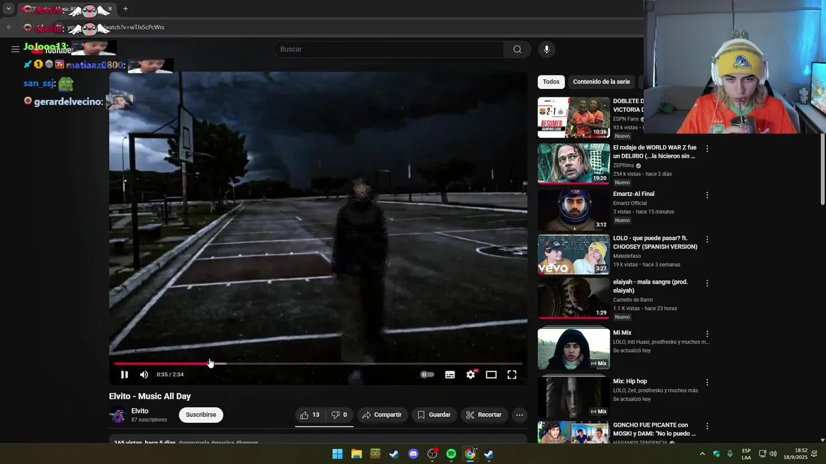This screenshot has height=464, width=826.
Task: Click the Elvito - Music All Day title
Action: [x=150, y=396]
